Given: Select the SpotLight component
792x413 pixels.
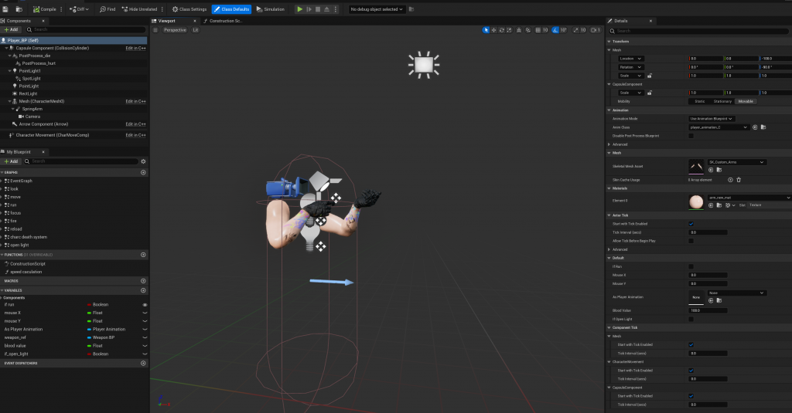Looking at the screenshot, I should click(31, 78).
